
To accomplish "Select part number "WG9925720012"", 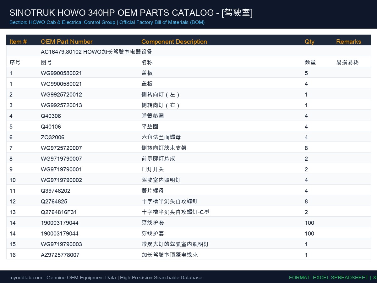I will 61,94.
